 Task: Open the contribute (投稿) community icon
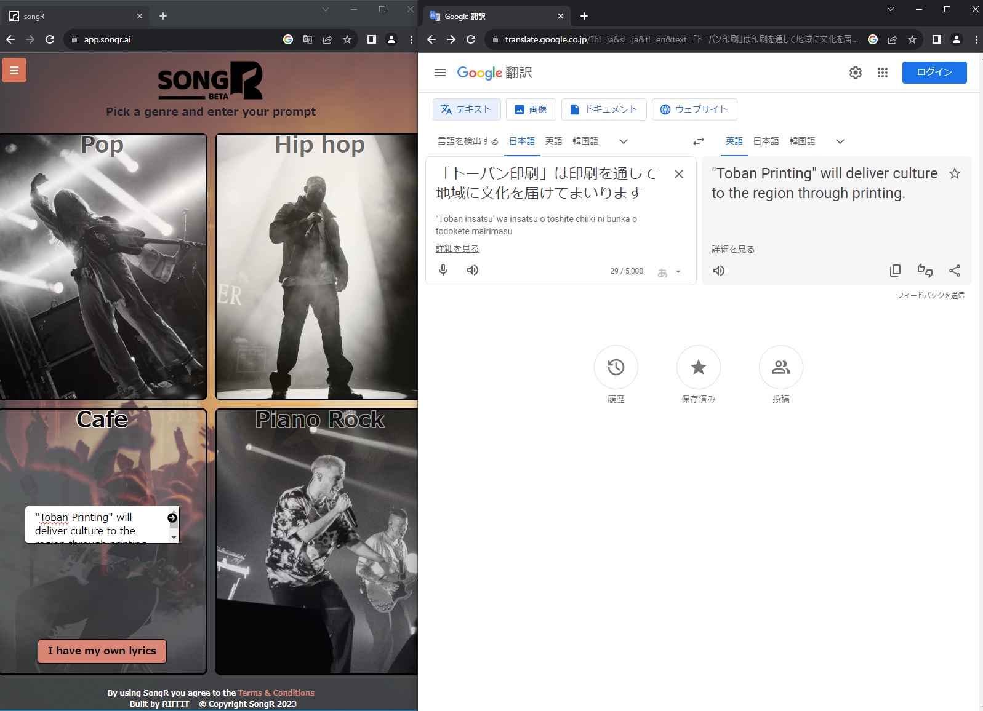[780, 367]
